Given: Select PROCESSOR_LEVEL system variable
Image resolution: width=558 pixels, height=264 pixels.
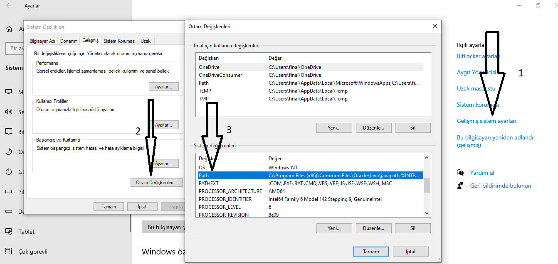Looking at the screenshot, I should tap(310, 207).
